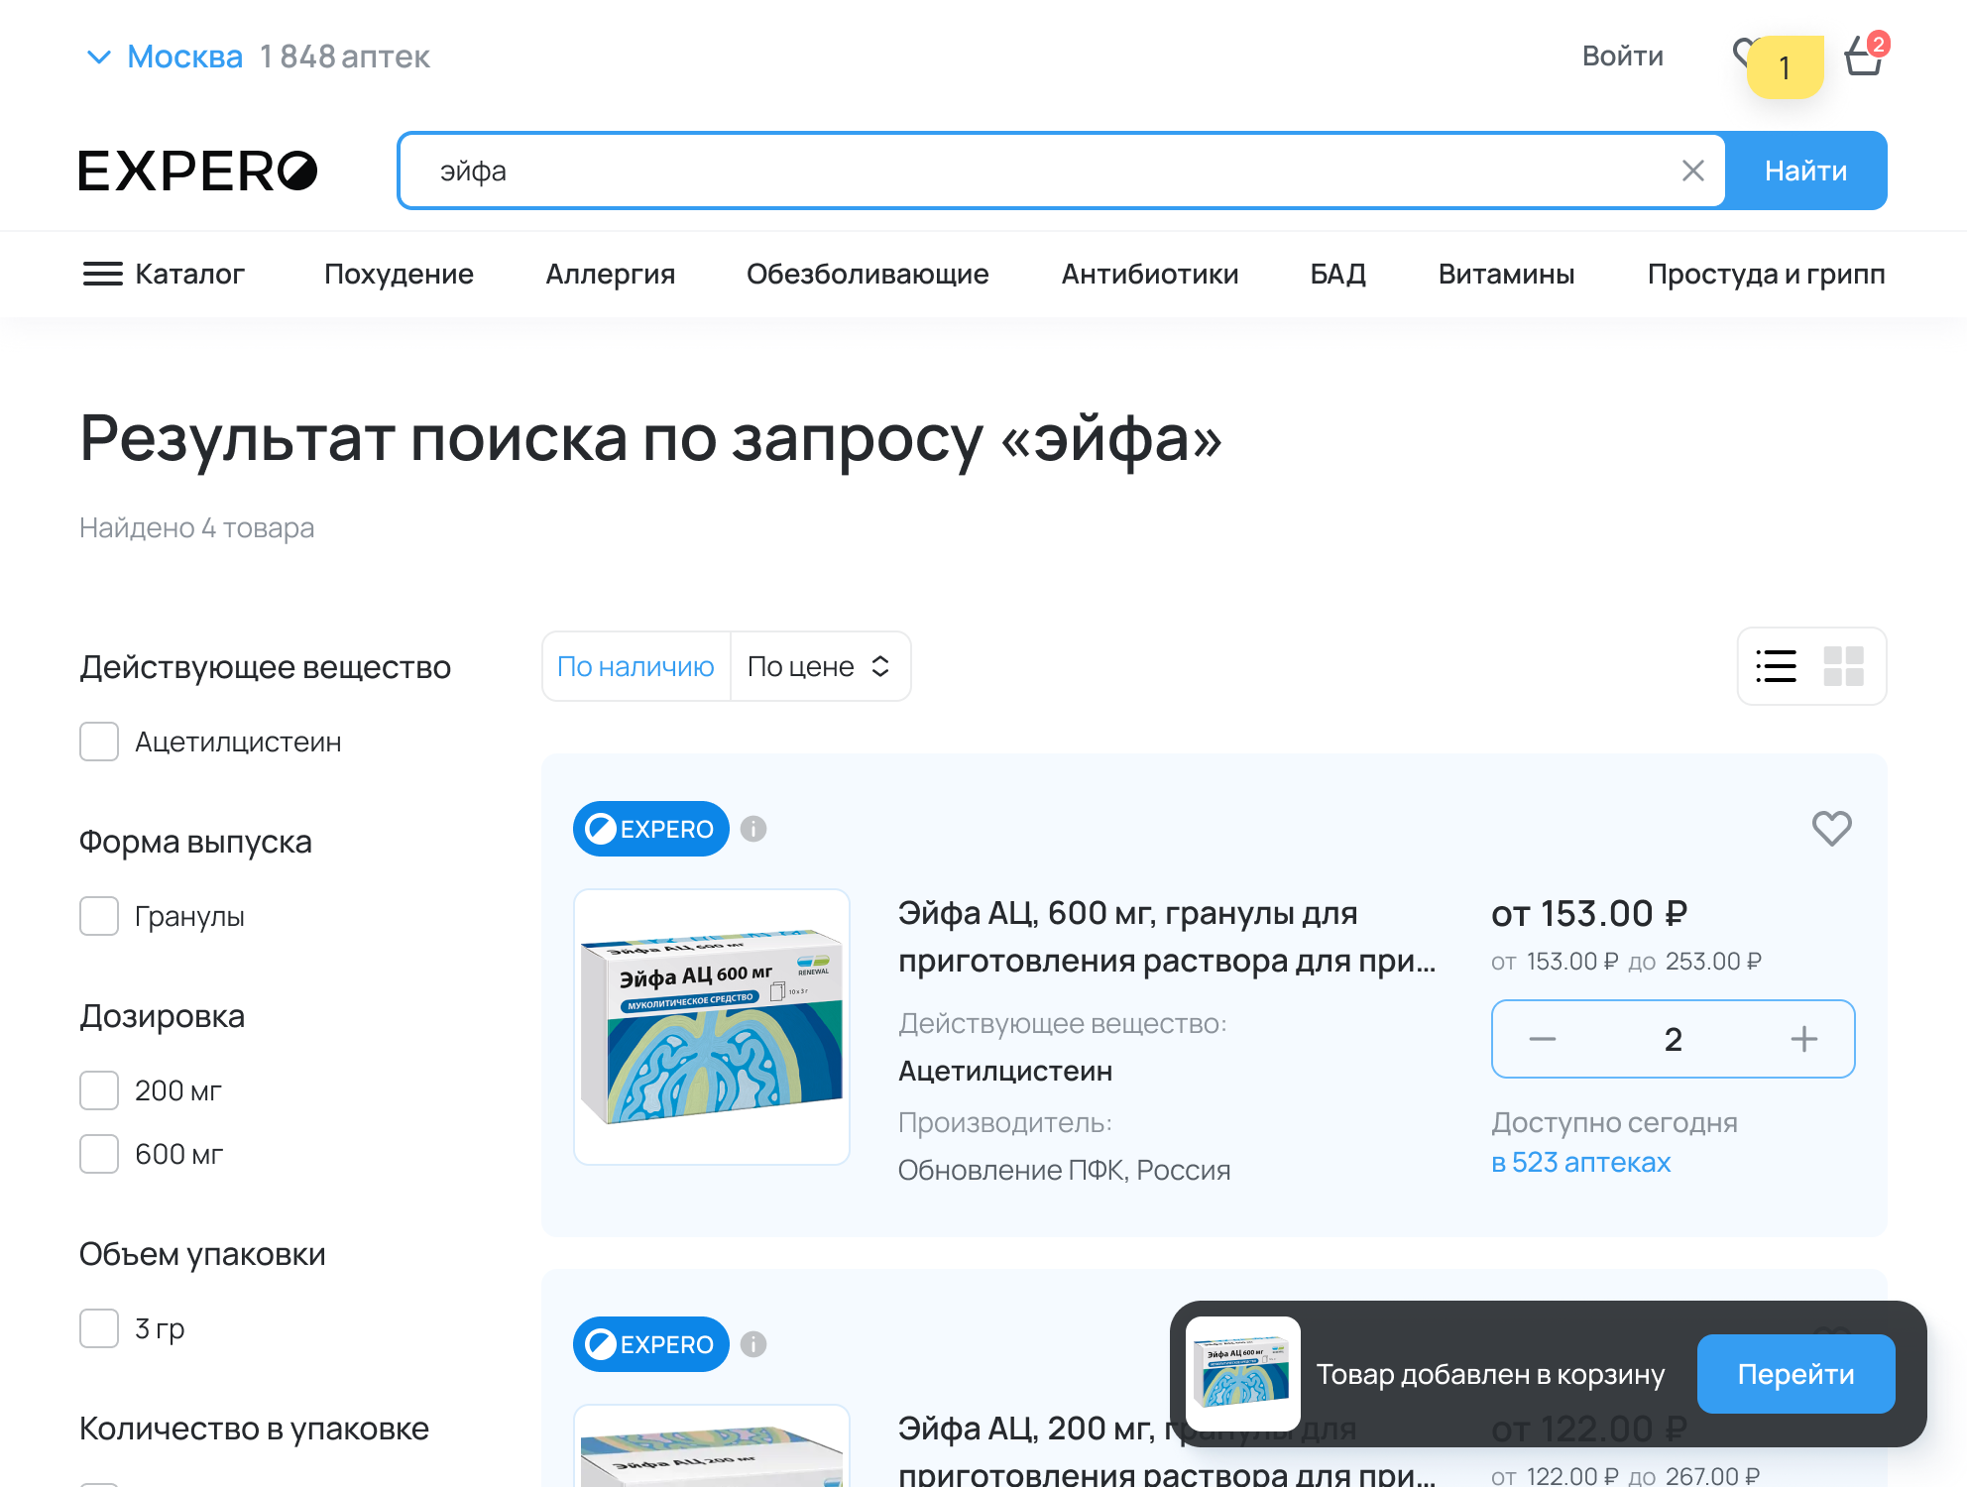Click the Москва city link

point(185,57)
